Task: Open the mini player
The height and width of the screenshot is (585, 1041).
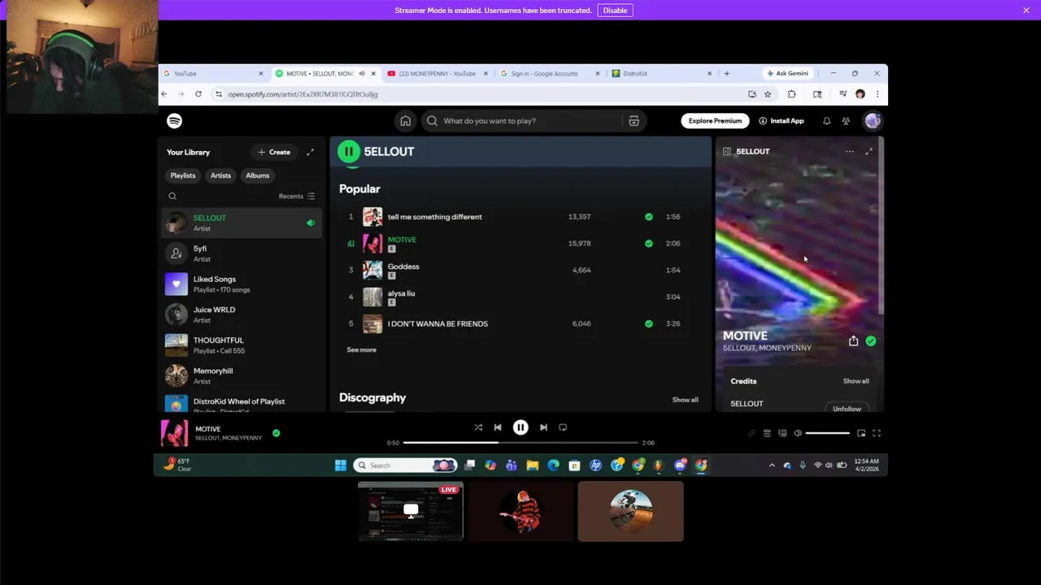Action: tap(861, 433)
